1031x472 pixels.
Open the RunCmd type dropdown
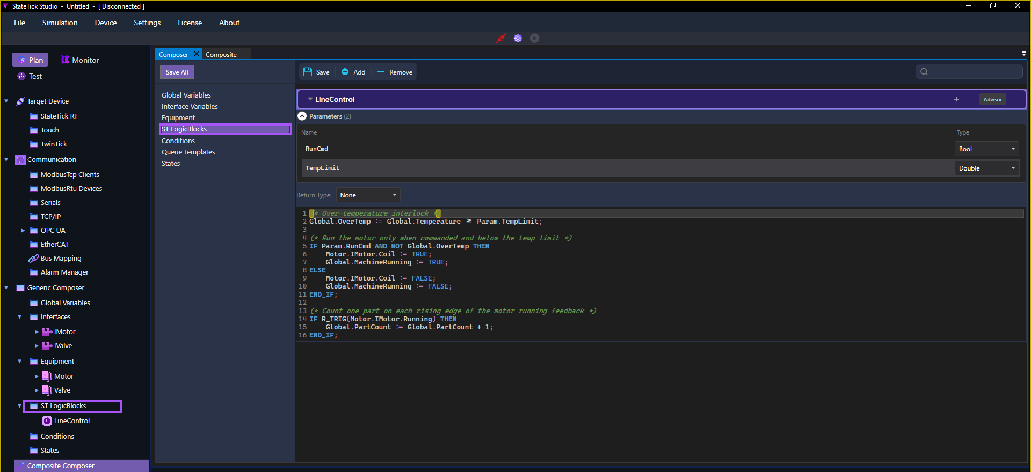point(987,149)
